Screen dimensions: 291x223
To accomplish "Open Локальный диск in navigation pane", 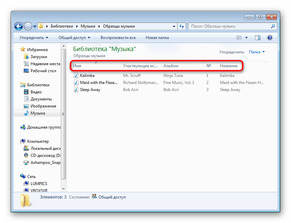I will [45, 148].
